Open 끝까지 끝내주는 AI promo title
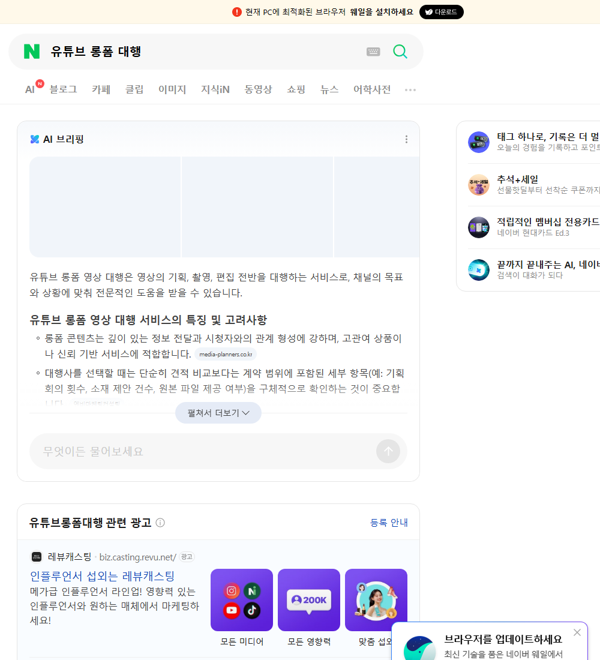 click(x=548, y=265)
